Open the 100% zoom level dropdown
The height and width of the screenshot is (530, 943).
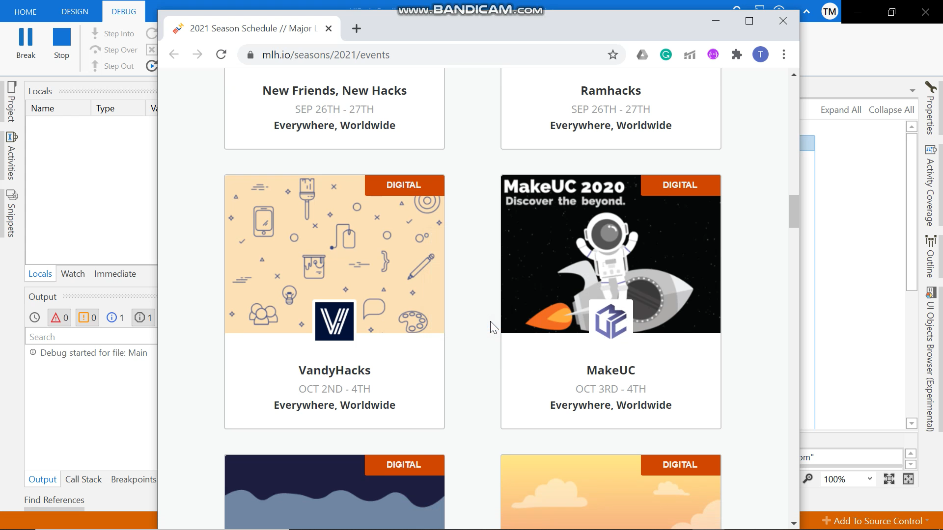869,479
